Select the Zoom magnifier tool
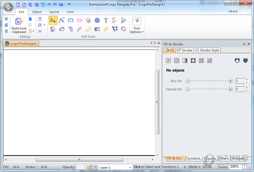The width and height of the screenshot is (254, 172). pos(123,29)
